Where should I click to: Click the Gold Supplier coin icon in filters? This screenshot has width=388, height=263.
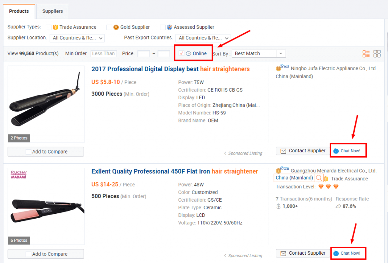coord(116,27)
